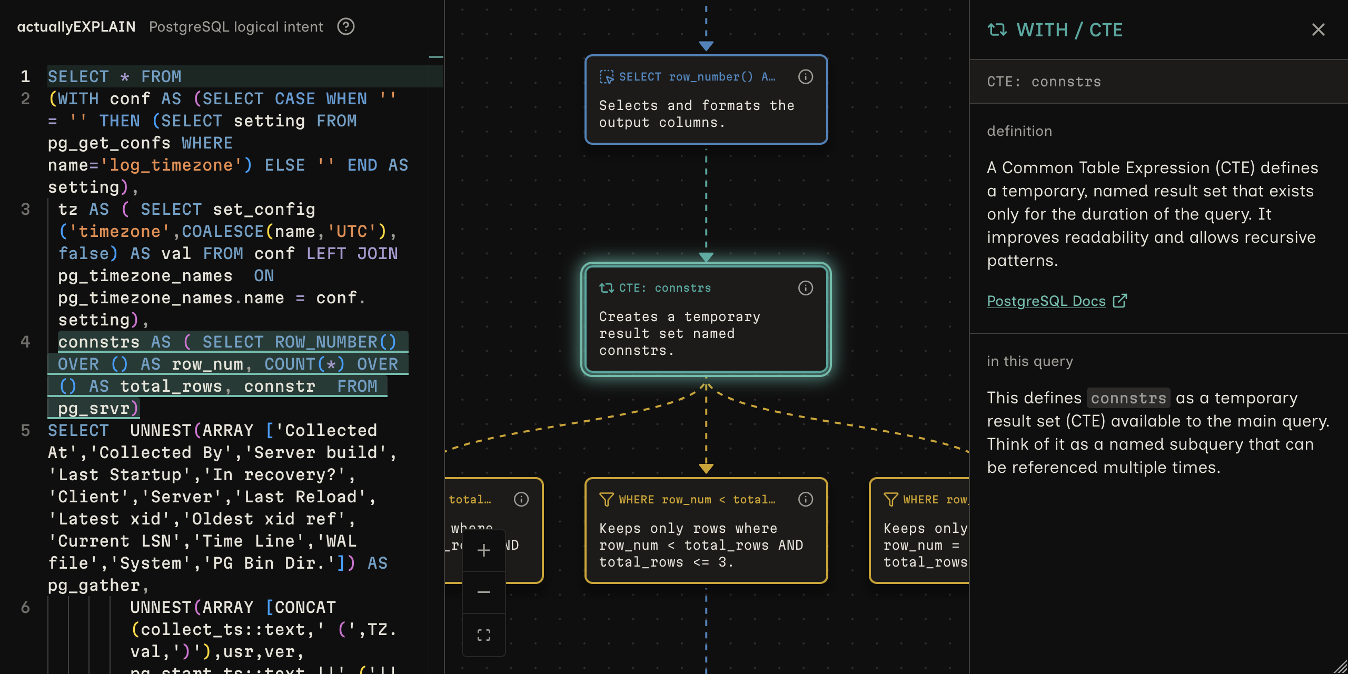This screenshot has width=1348, height=674.
Task: Click line 1 'SELECT * FROM' in editor
Action: (115, 77)
